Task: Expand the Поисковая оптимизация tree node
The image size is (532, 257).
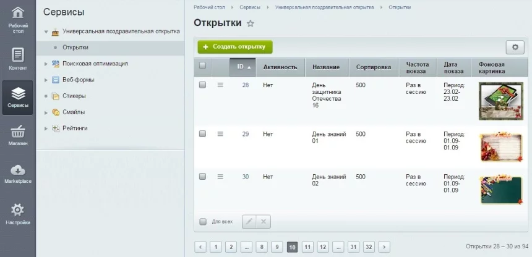Action: point(46,63)
